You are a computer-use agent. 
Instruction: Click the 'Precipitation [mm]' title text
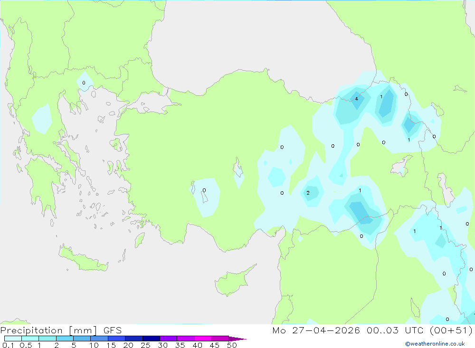48,330
